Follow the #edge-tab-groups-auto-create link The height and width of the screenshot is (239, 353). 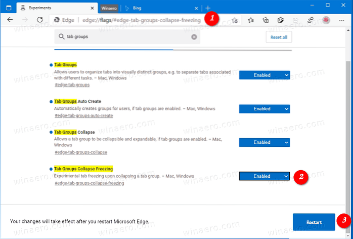83,116
